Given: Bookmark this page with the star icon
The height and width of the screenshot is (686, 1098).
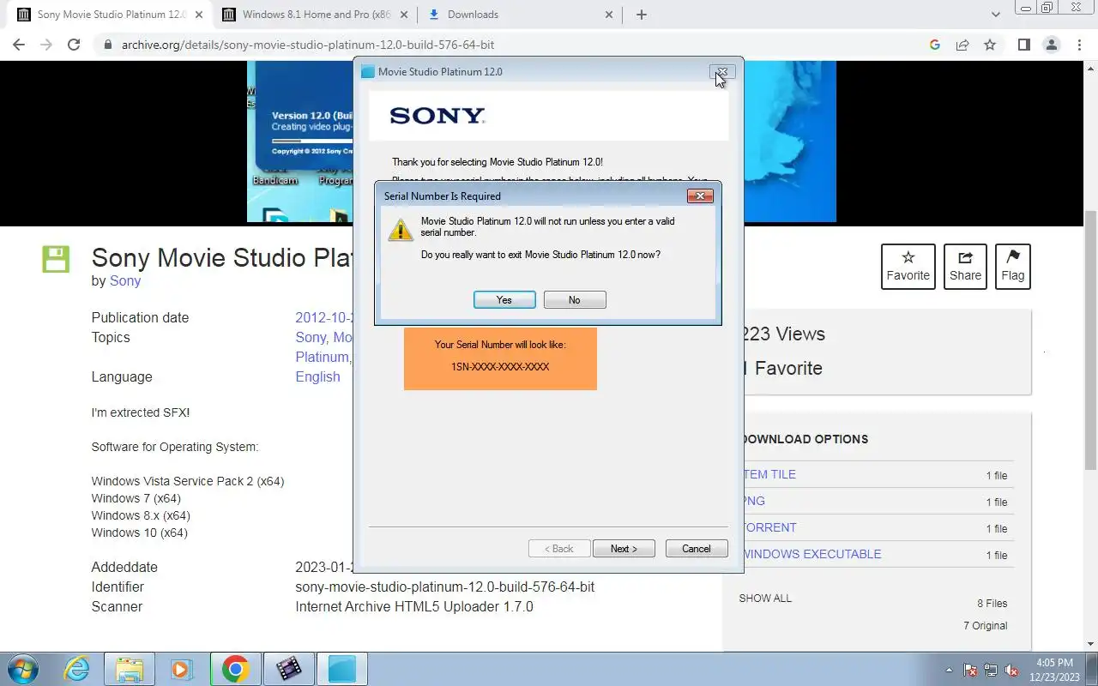Looking at the screenshot, I should point(990,45).
